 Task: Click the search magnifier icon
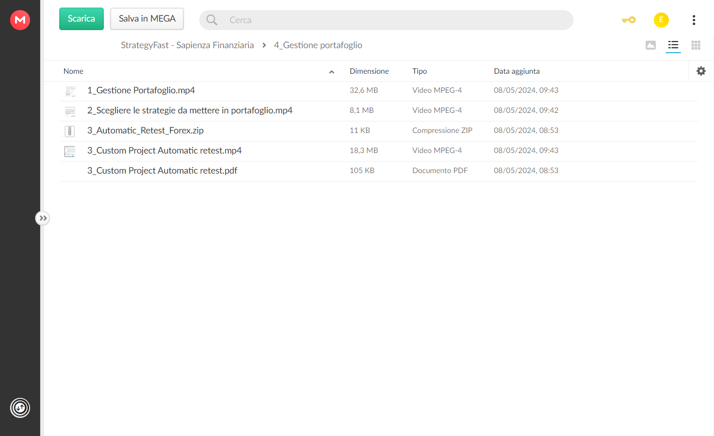coord(212,20)
